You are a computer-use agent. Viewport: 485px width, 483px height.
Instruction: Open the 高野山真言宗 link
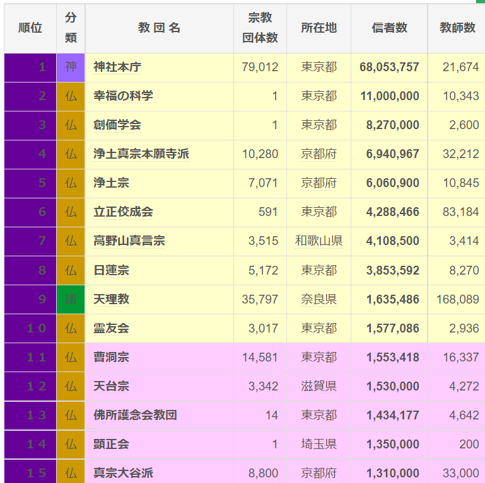pyautogui.click(x=129, y=241)
